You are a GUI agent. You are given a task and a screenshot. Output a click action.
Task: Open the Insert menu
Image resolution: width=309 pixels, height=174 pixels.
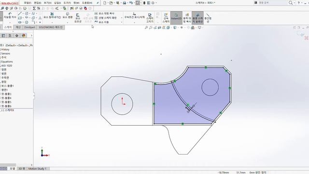point(57,3)
